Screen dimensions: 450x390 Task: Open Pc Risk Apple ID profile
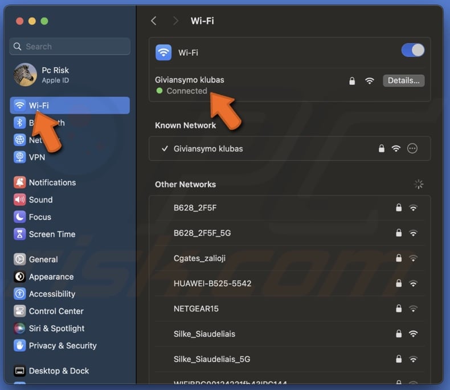pos(42,75)
